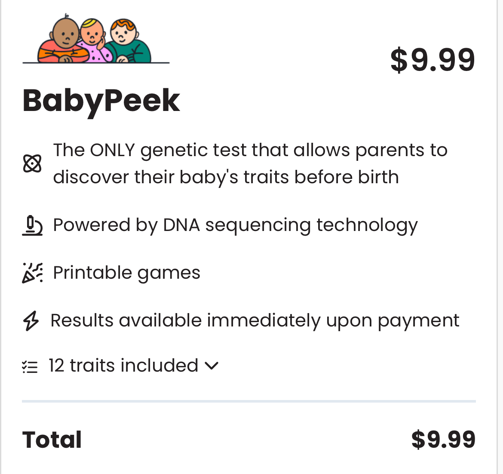The width and height of the screenshot is (503, 474).
Task: Click the divider line above Total
Action: pyautogui.click(x=249, y=401)
